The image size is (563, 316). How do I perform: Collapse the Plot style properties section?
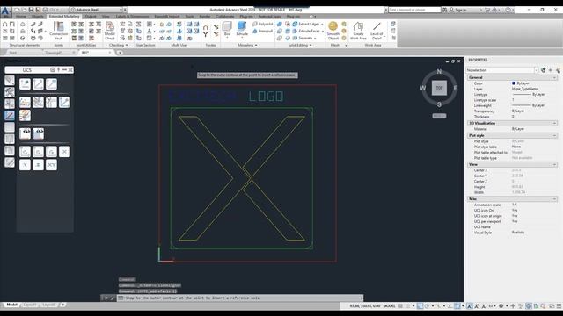coord(555,136)
